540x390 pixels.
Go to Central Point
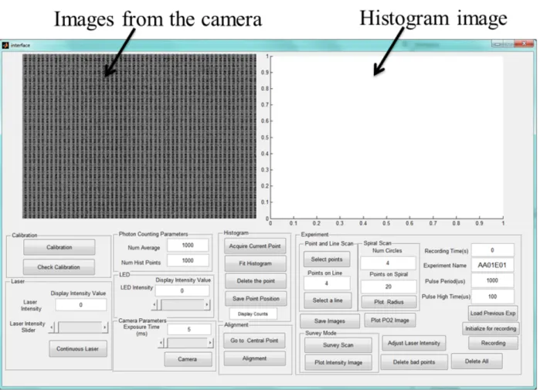(x=254, y=341)
